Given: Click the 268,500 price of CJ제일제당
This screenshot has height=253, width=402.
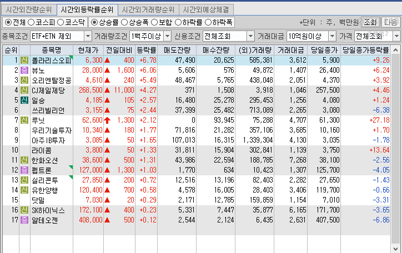Looking at the screenshot, I should point(91,90).
